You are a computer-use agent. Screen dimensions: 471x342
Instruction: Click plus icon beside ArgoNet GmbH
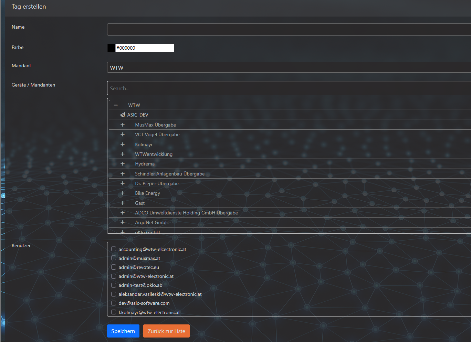coord(123,222)
